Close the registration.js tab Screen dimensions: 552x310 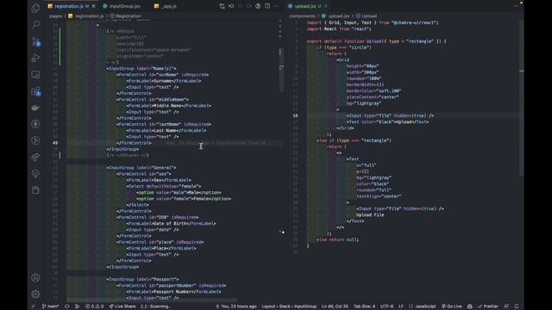pos(94,6)
